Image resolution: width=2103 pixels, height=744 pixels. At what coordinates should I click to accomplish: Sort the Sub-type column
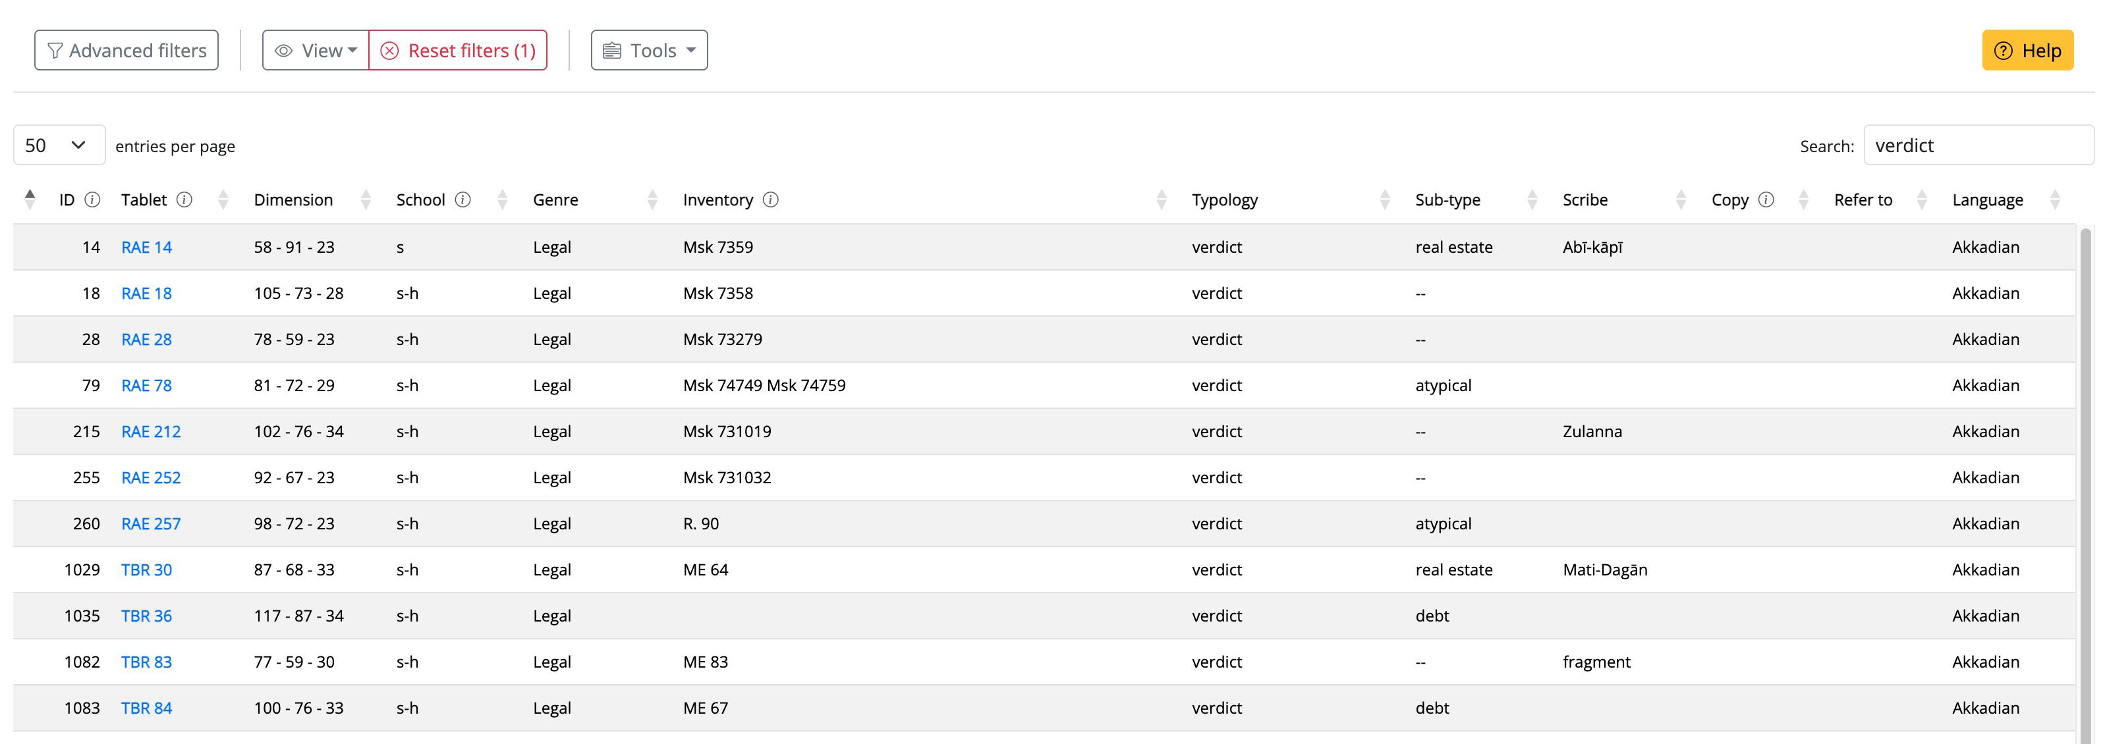(x=1532, y=200)
